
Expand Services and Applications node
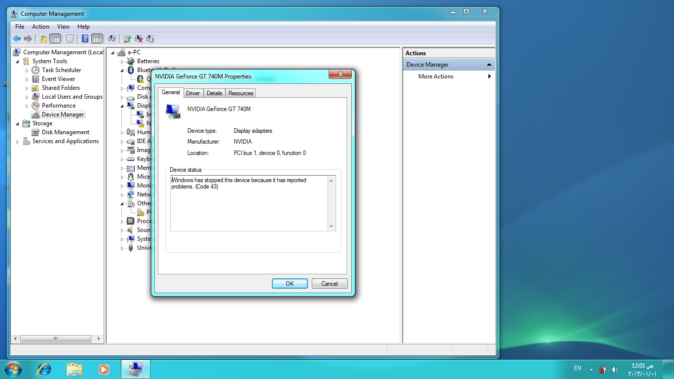pyautogui.click(x=18, y=142)
